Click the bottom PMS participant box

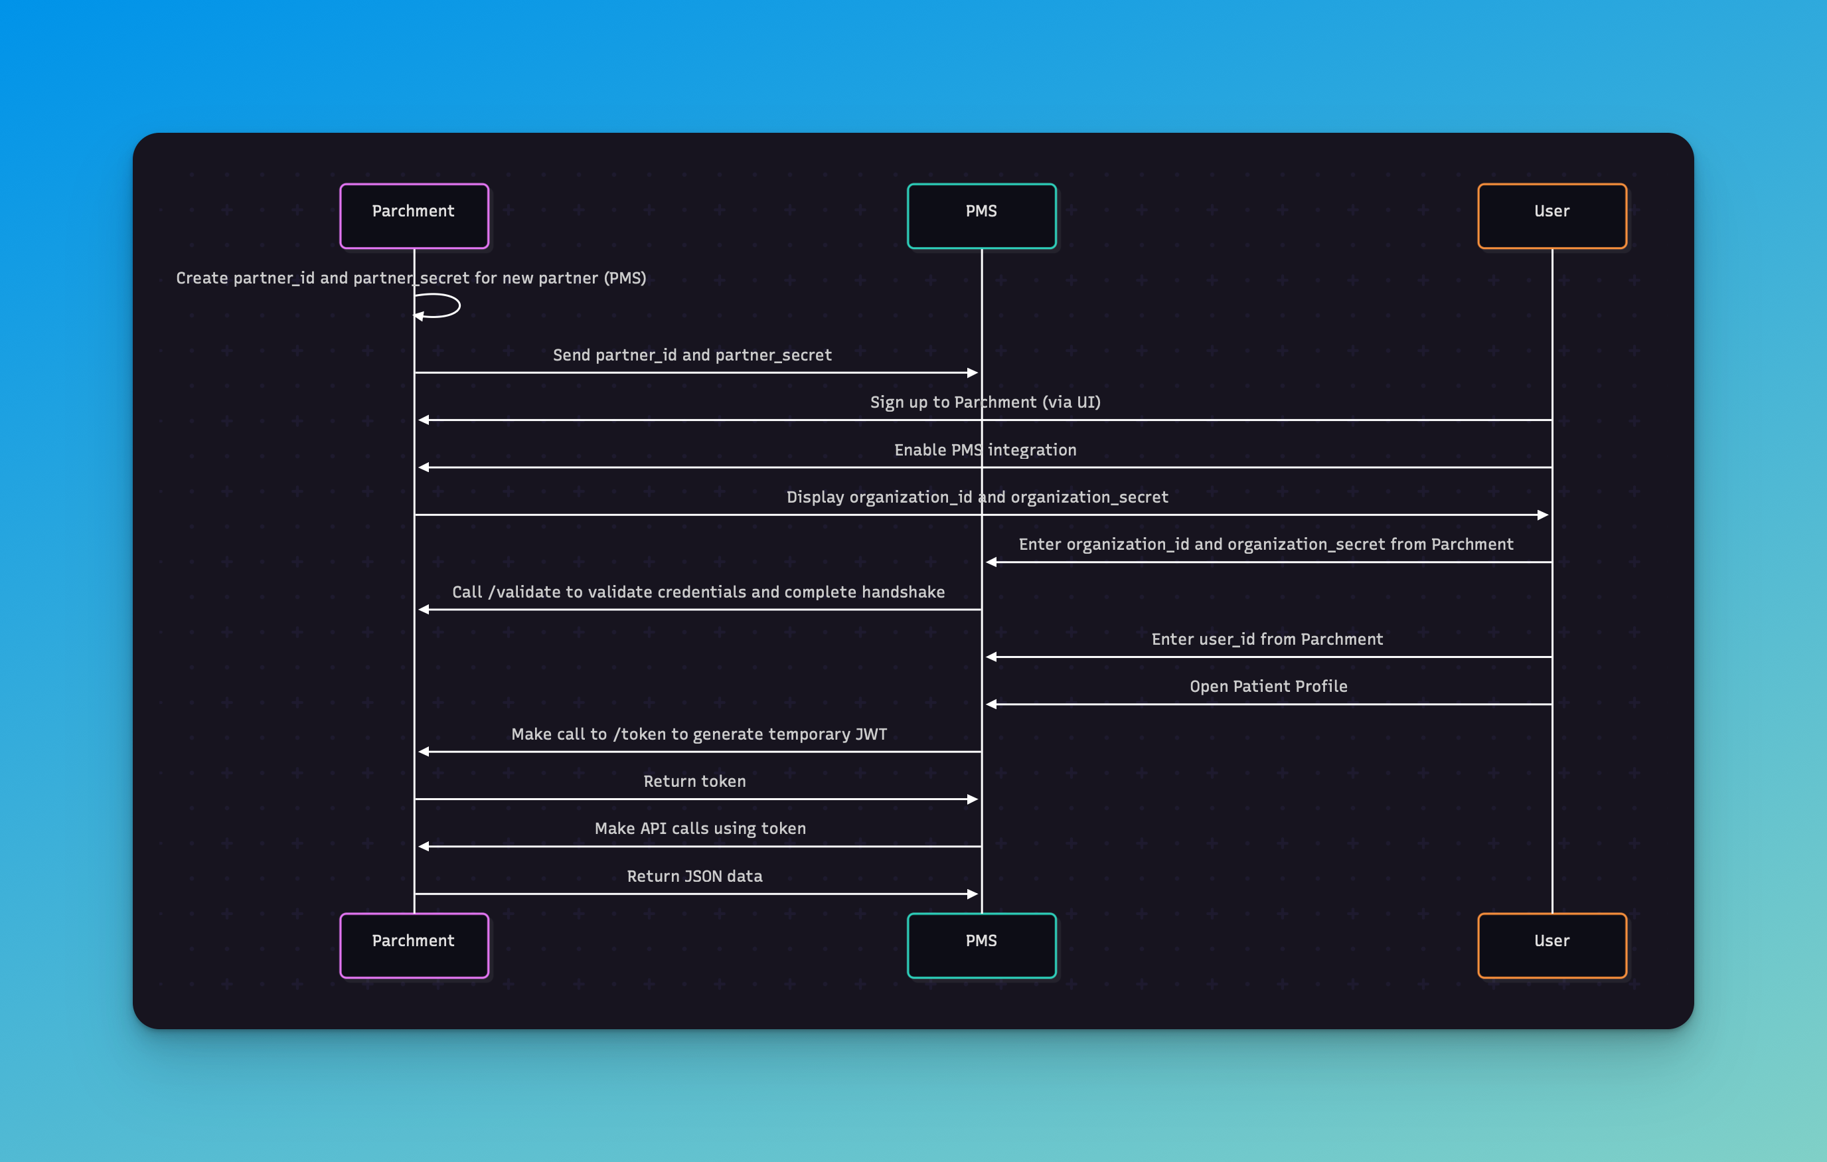[981, 945]
